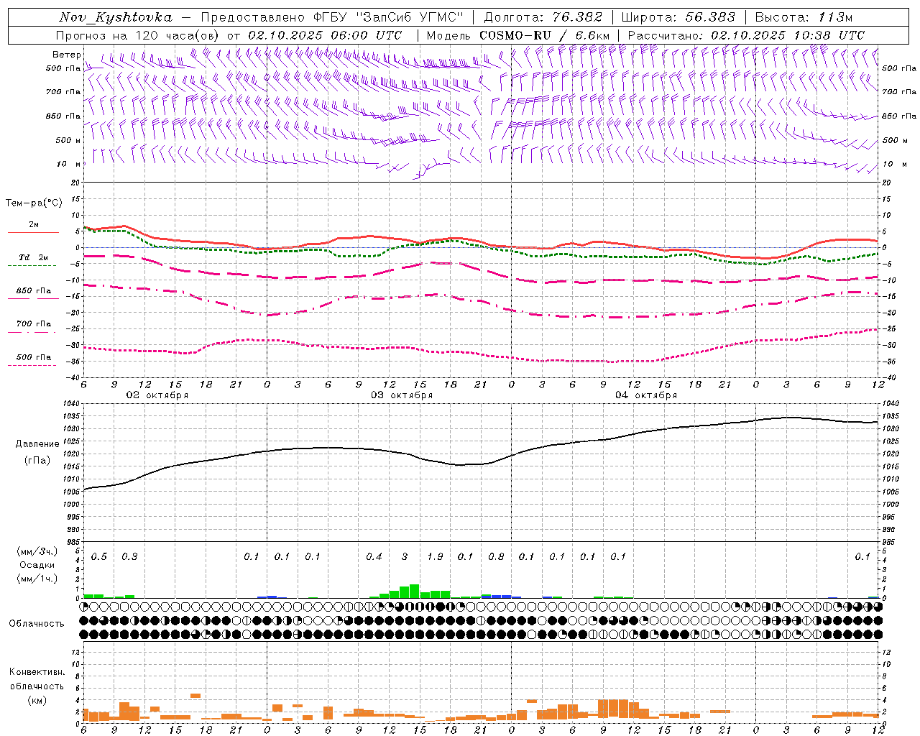
Task: Click the '0.3' precipitation value
Action: coord(129,556)
